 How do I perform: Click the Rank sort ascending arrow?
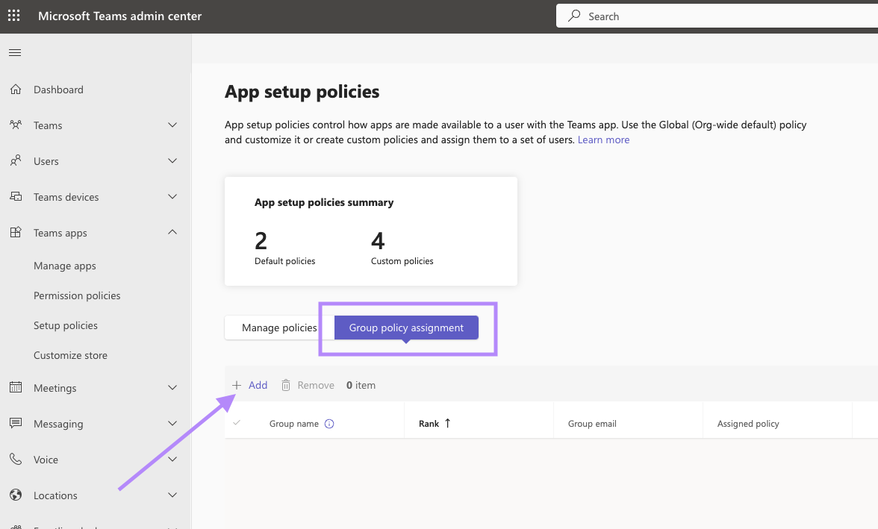coord(447,423)
